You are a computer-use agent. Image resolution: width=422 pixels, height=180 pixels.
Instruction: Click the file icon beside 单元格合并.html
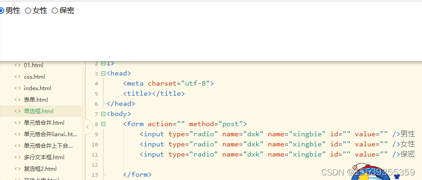17,123
